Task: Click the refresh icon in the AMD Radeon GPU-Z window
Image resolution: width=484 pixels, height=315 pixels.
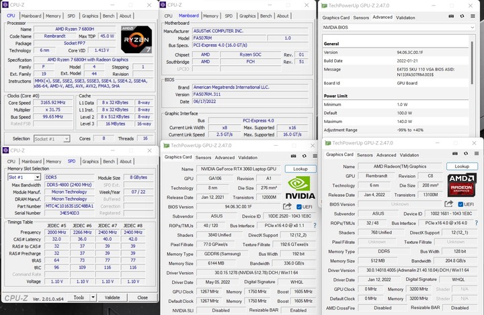Action: [x=466, y=153]
